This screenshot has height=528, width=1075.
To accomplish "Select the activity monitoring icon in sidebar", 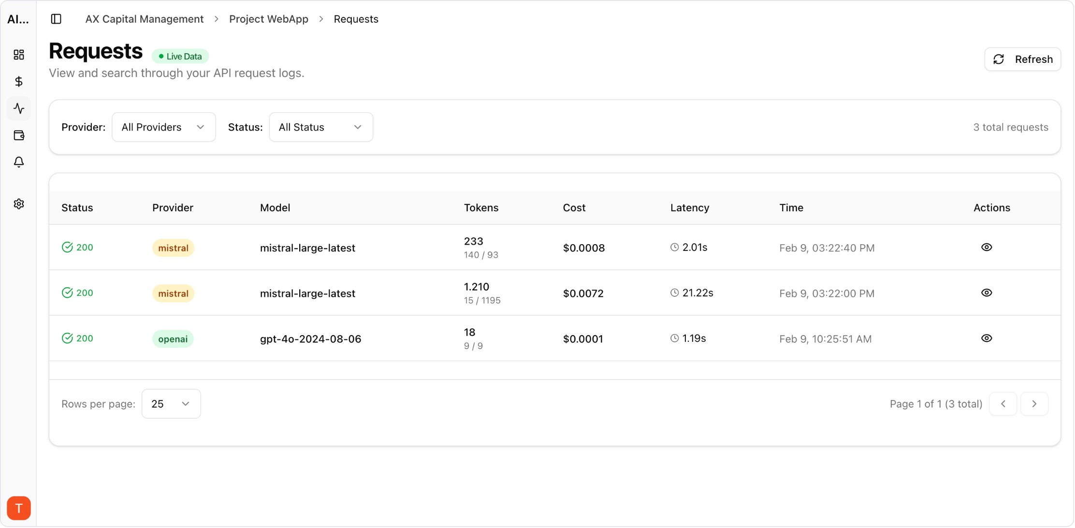I will 19,108.
